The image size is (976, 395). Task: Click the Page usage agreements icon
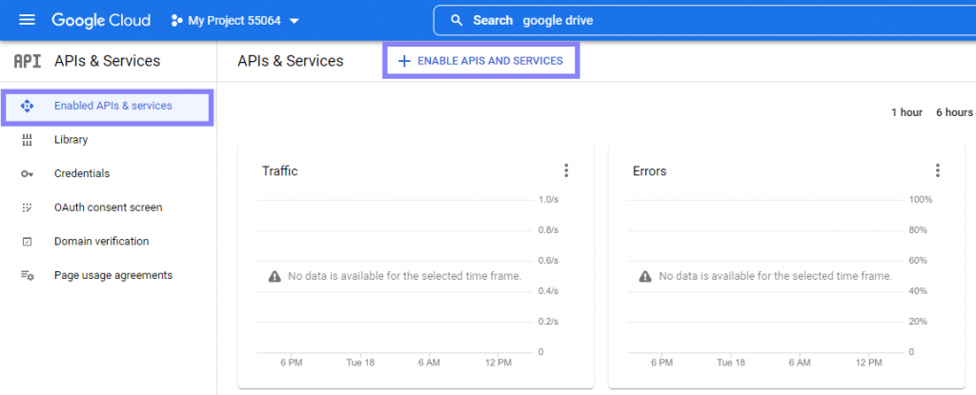click(x=27, y=275)
